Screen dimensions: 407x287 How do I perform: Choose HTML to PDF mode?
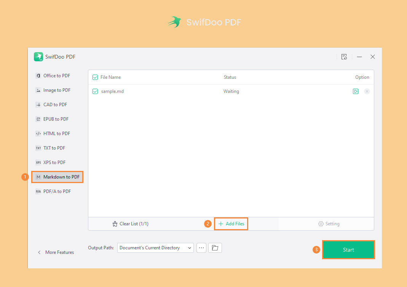(57, 134)
